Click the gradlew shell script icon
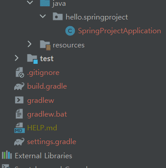 pyautogui.click(x=19, y=100)
